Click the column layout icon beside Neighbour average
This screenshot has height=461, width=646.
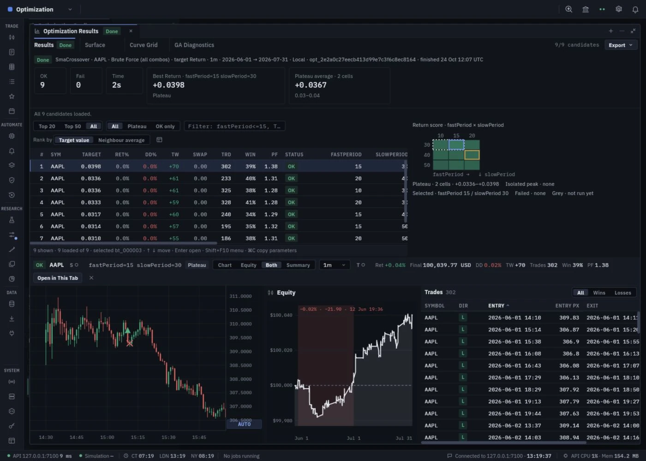pyautogui.click(x=159, y=140)
